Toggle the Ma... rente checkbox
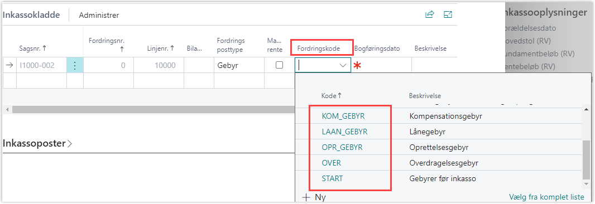The image size is (595, 204). 279,65
